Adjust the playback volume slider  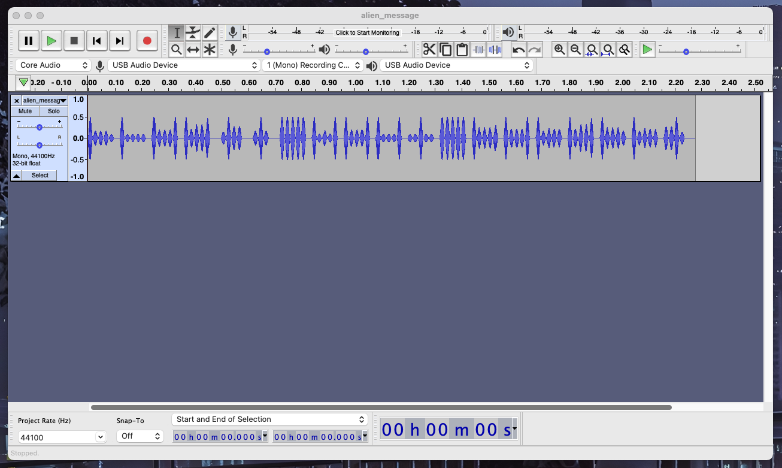tap(371, 52)
